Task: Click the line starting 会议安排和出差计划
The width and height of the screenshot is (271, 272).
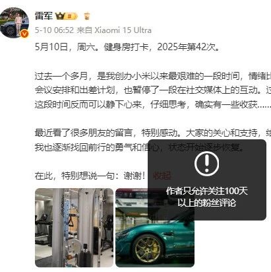Action: pyautogui.click(x=153, y=90)
